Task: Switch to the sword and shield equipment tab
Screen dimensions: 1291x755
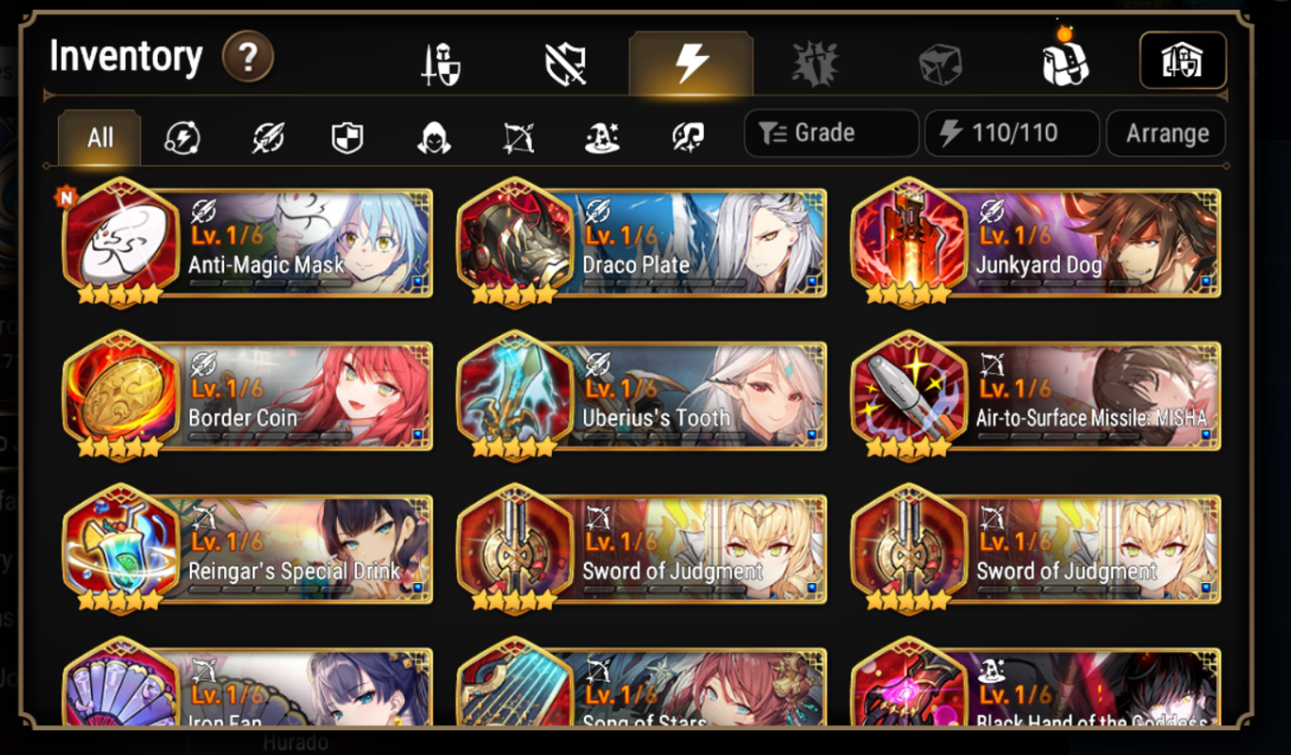Action: [440, 65]
